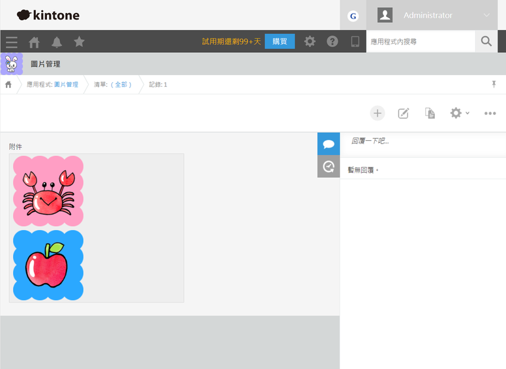Open the record settings gear dropdown

(459, 113)
